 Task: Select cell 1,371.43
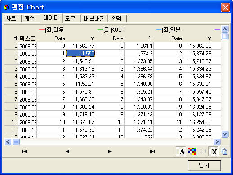(139, 114)
